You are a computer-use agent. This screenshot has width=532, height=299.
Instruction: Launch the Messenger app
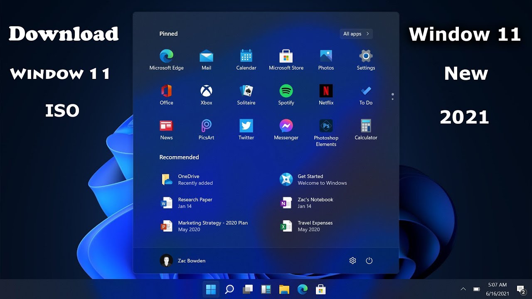[286, 130]
